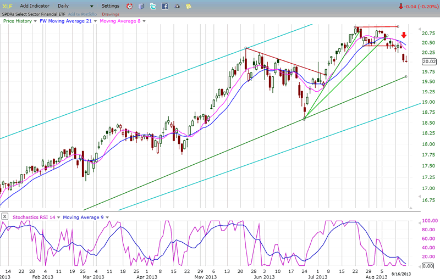This screenshot has width=440, height=279.
Task: Click the alarm clock alert icon
Action: (129, 6)
